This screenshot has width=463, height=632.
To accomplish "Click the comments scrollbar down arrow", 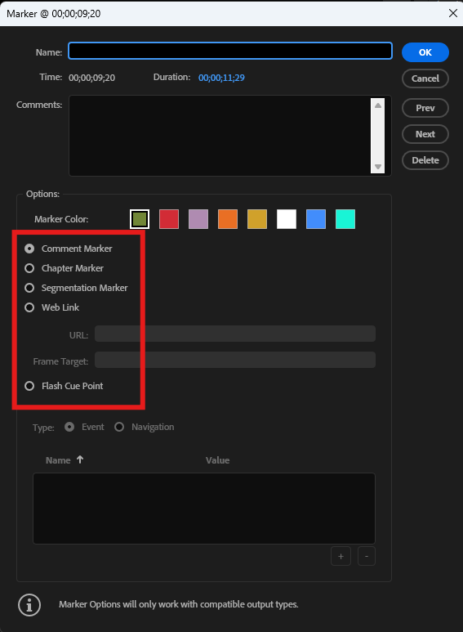I will coord(377,166).
